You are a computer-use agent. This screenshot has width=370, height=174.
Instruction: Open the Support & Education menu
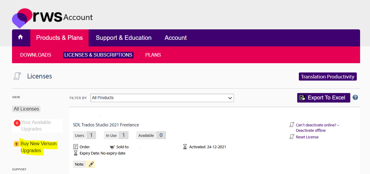pos(123,38)
